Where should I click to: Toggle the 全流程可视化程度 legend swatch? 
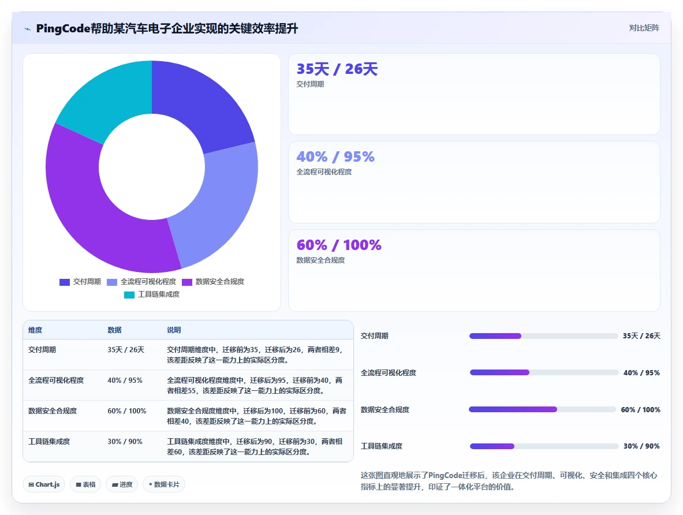pos(112,282)
